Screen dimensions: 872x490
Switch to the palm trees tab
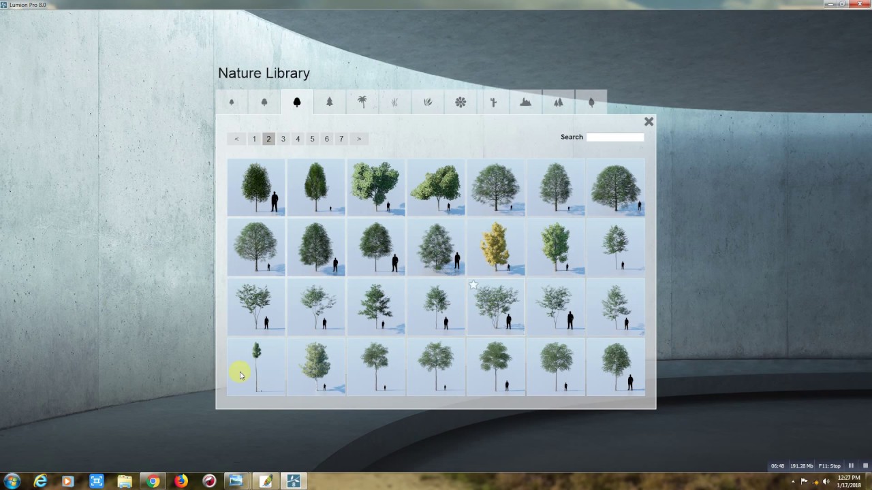click(x=362, y=102)
